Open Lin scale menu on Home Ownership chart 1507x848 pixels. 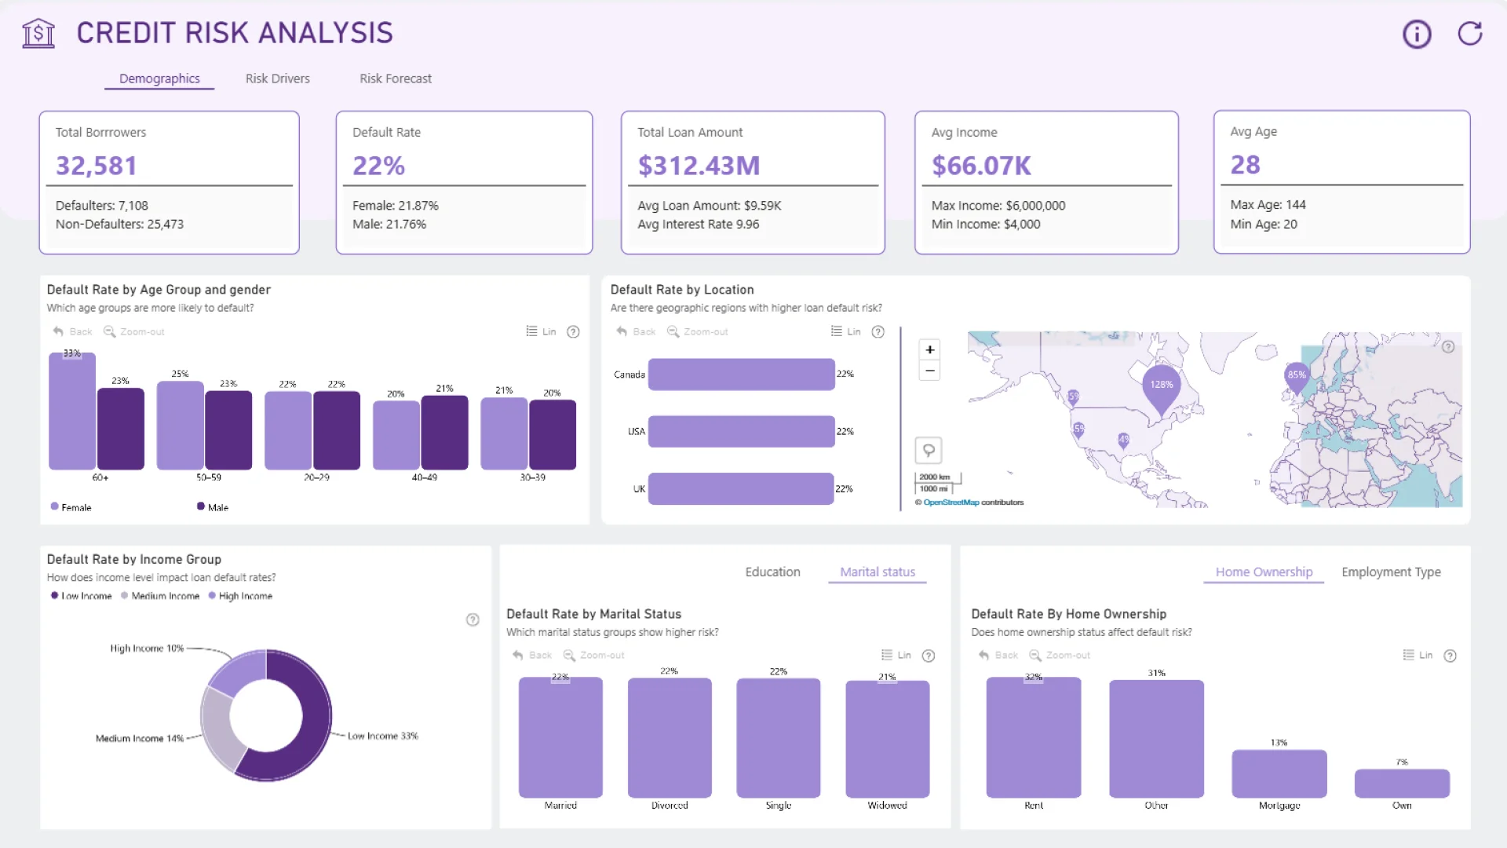1418,655
